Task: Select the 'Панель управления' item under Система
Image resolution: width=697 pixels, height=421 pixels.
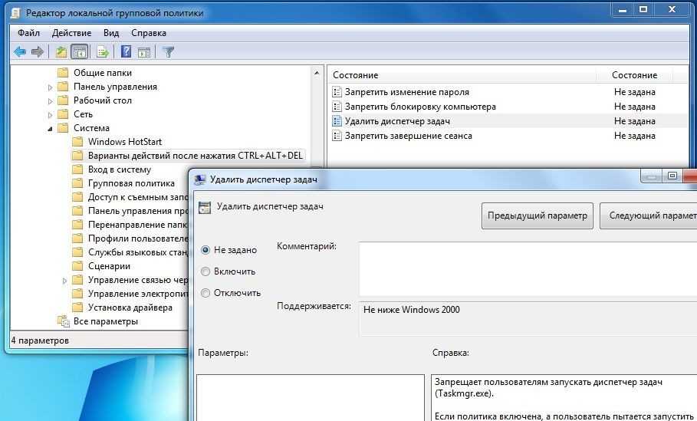Action: coord(138,211)
